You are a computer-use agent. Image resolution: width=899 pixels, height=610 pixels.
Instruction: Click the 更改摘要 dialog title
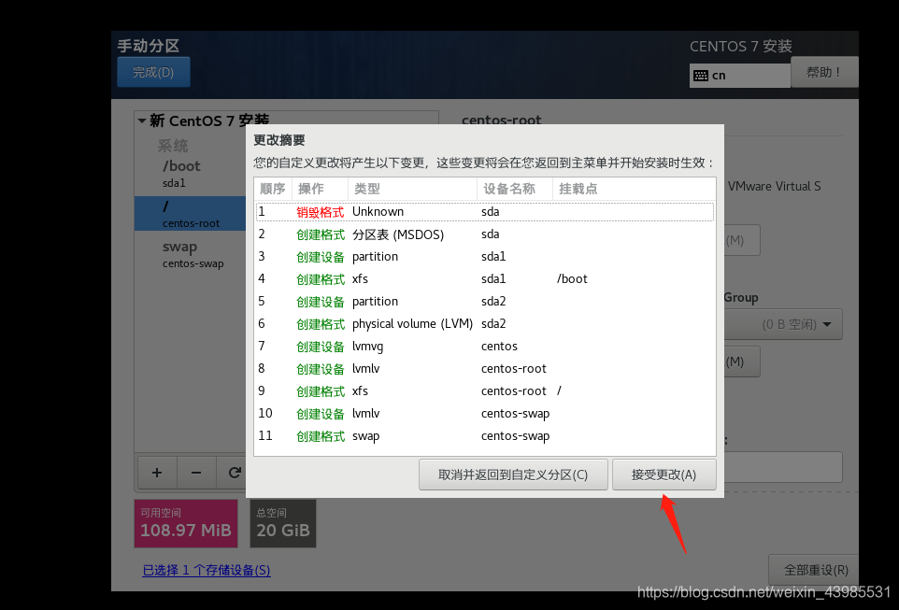[279, 140]
